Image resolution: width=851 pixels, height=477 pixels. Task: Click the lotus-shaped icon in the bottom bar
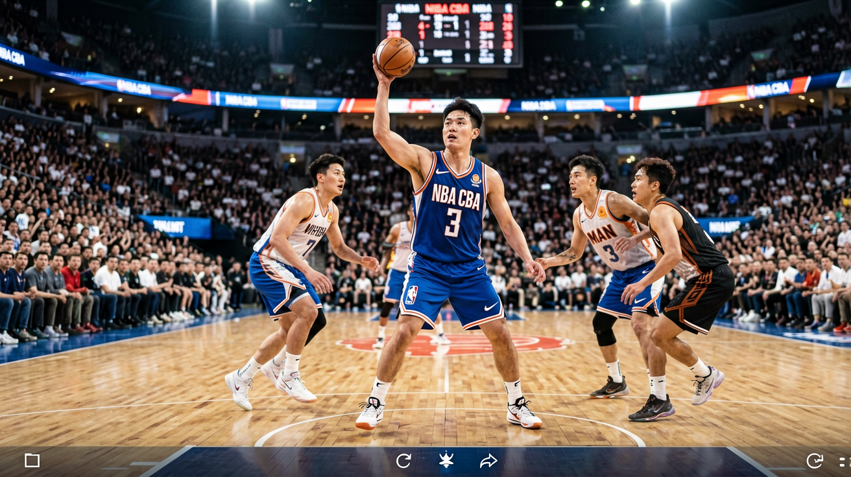[446, 460]
